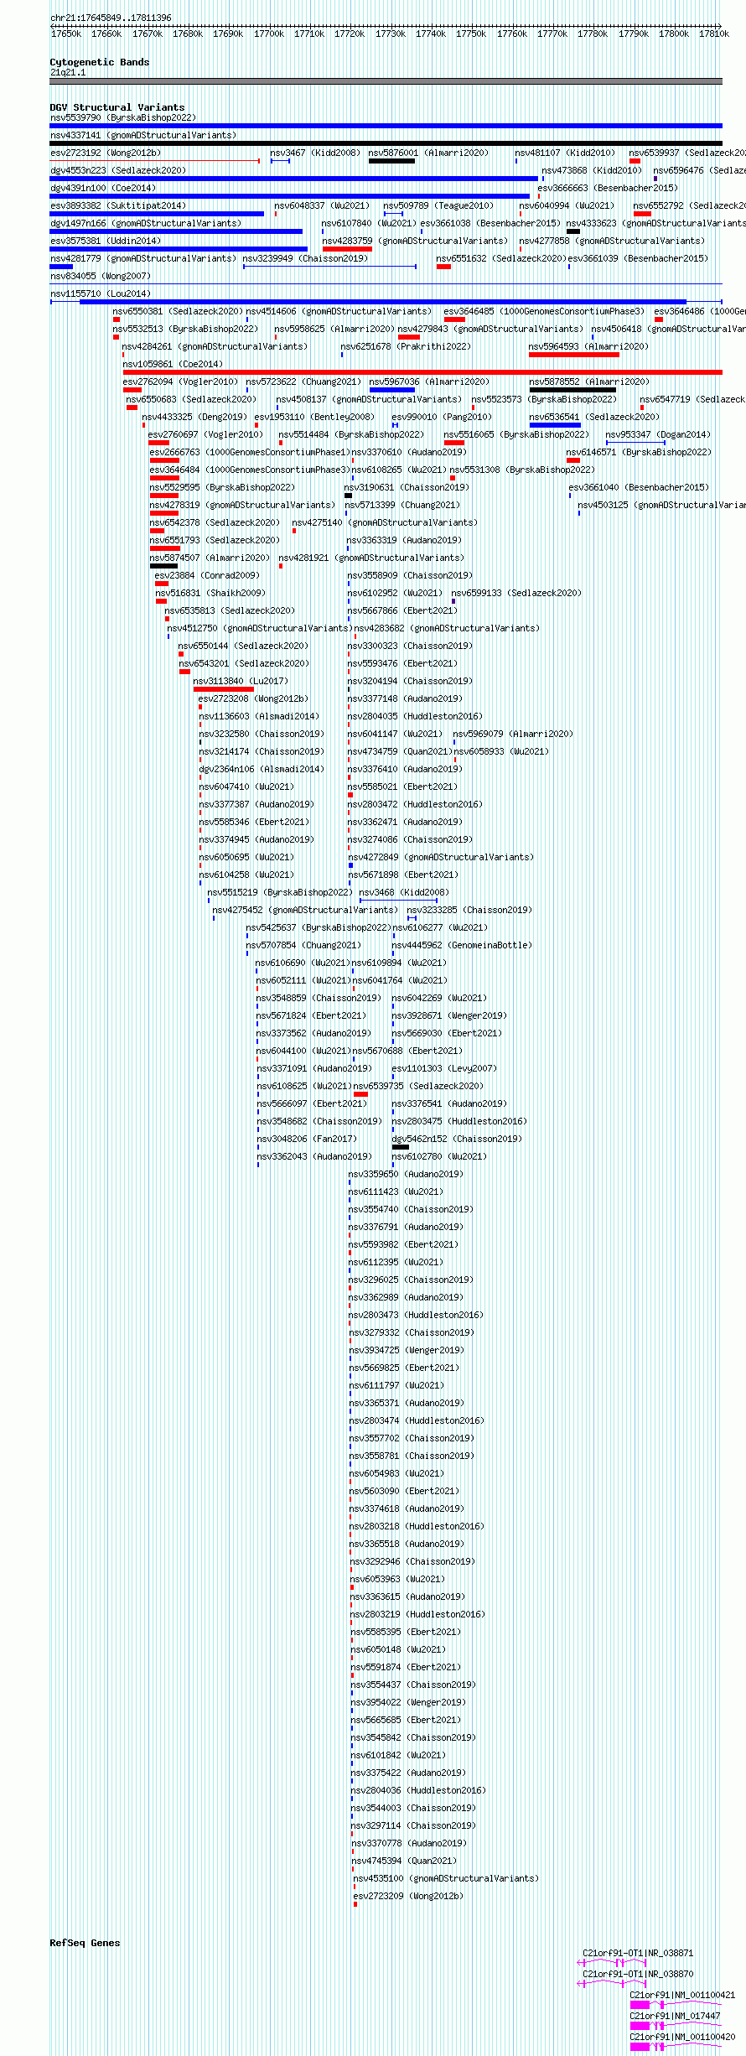Click the nsv4283759 red feature bar
This screenshot has width=746, height=2056.
[x=347, y=249]
